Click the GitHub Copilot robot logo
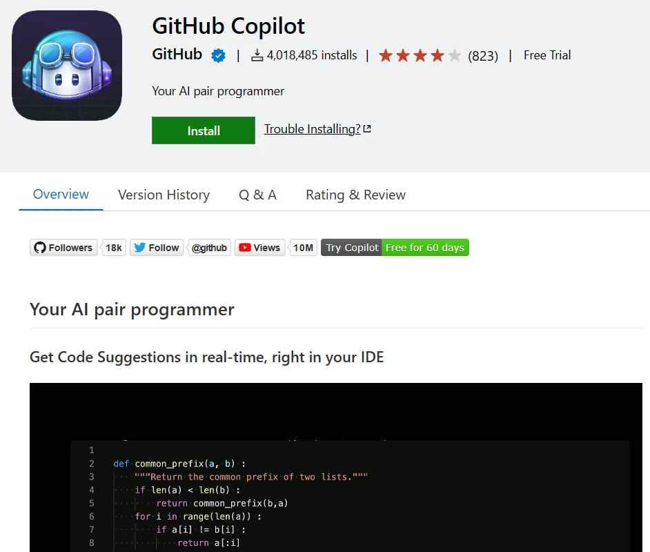 click(x=67, y=66)
